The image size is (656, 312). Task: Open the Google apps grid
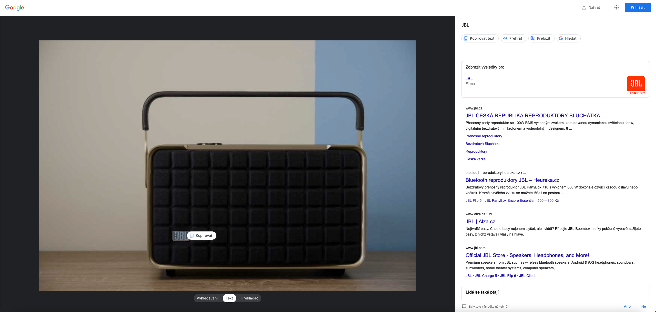[x=616, y=7]
